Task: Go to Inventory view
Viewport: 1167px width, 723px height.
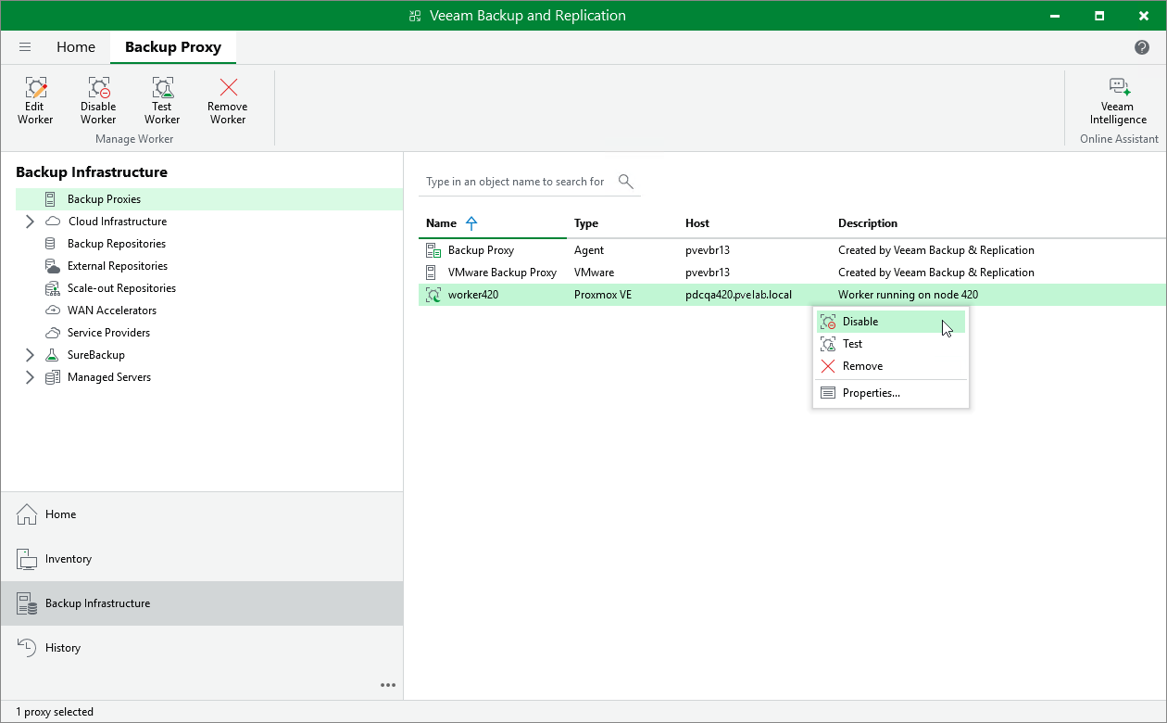Action: click(x=202, y=559)
